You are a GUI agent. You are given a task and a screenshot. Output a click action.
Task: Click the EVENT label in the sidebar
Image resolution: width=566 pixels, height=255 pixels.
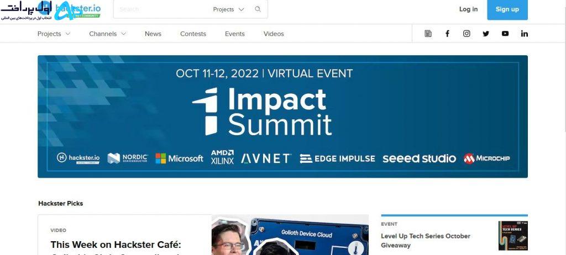[389, 224]
